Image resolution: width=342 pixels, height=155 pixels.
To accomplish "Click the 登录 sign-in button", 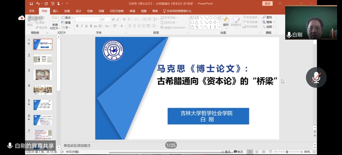I will click(267, 3).
